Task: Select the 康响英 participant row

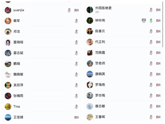Action: [123, 74]
